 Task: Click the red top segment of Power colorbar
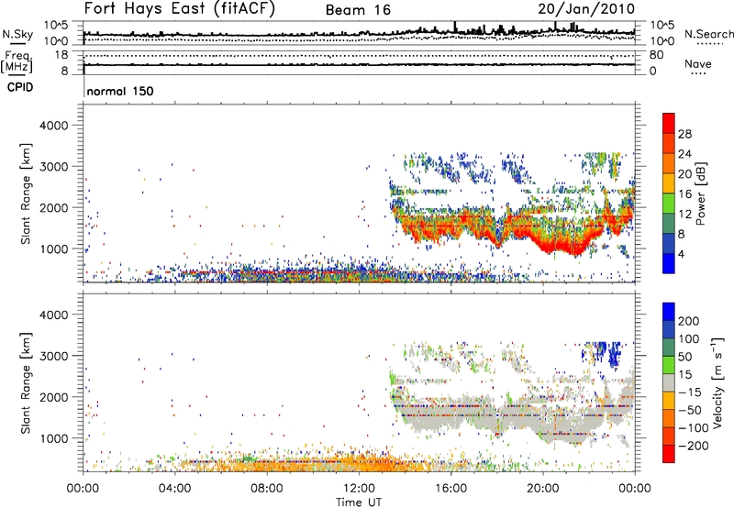pos(669,123)
